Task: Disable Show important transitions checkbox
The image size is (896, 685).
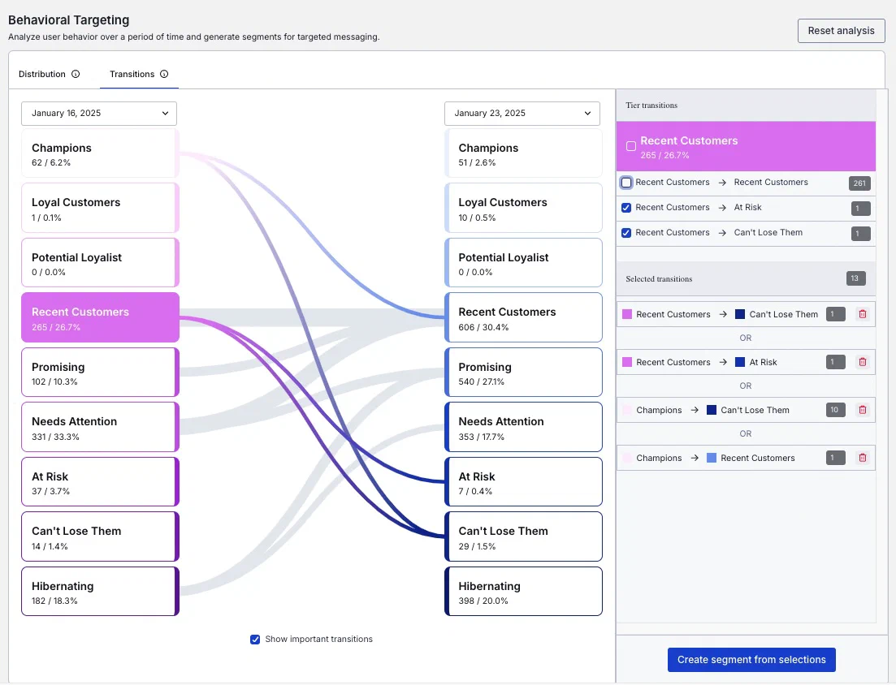Action: pos(255,640)
